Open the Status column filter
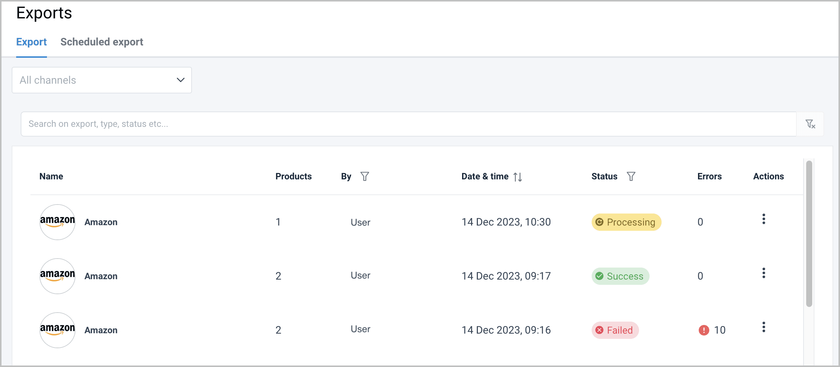 (631, 176)
